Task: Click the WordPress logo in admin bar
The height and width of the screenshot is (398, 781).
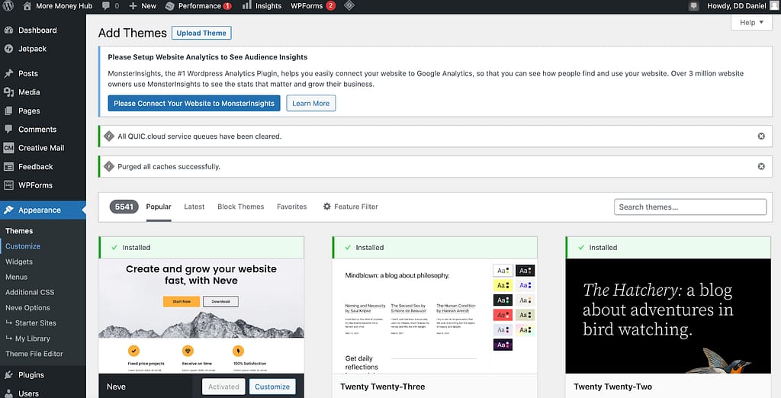Action: coord(8,6)
